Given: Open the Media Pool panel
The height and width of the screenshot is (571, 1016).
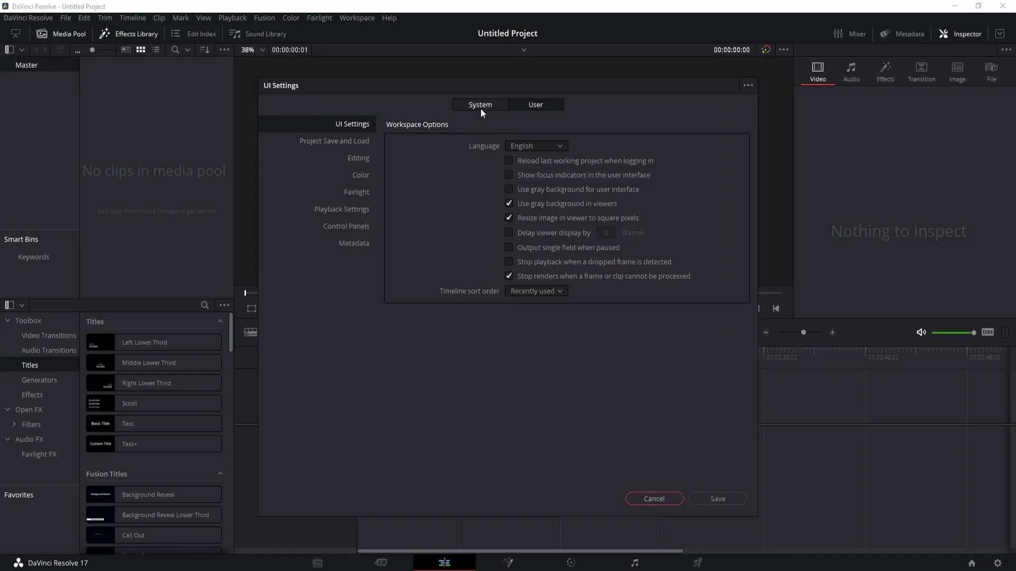Looking at the screenshot, I should (61, 34).
